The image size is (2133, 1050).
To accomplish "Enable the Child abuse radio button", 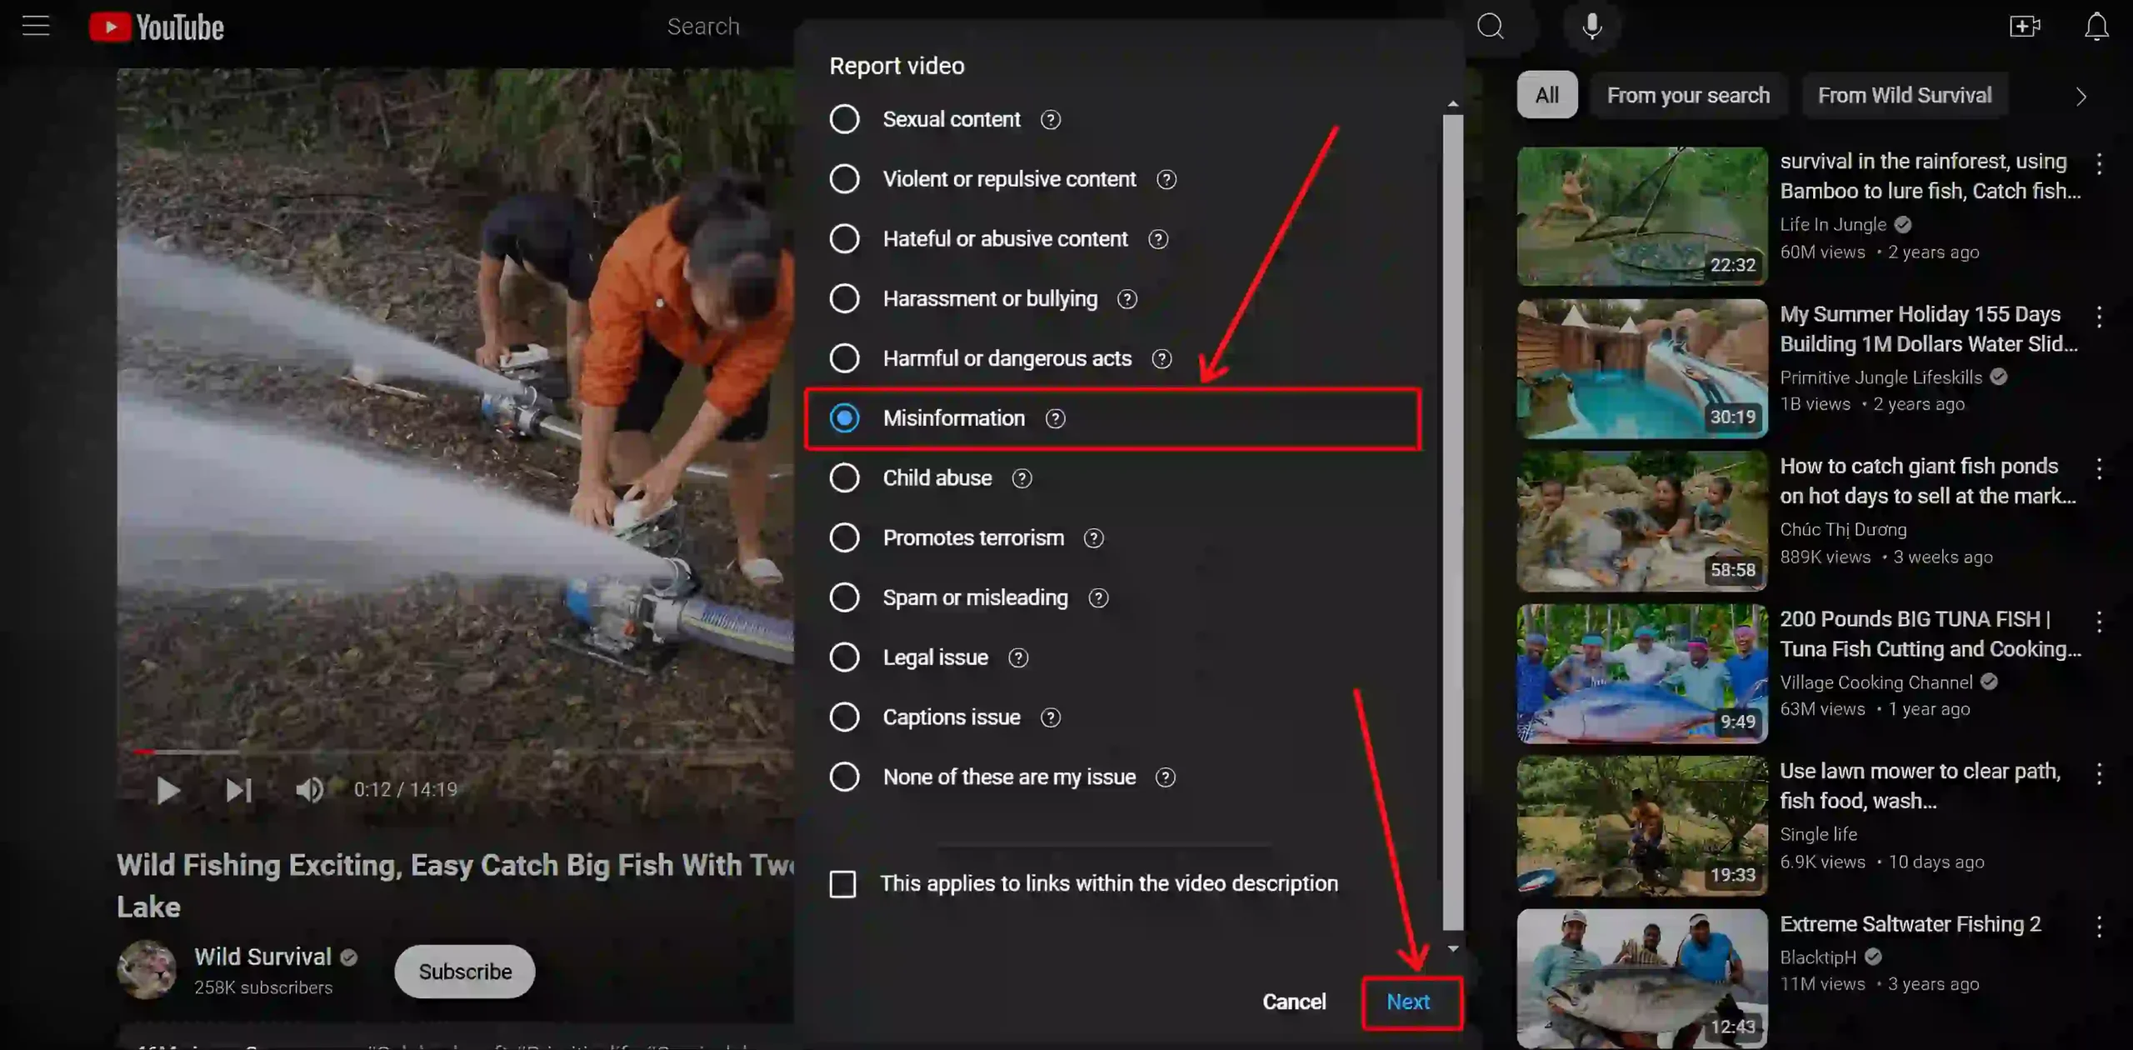I will coord(843,477).
